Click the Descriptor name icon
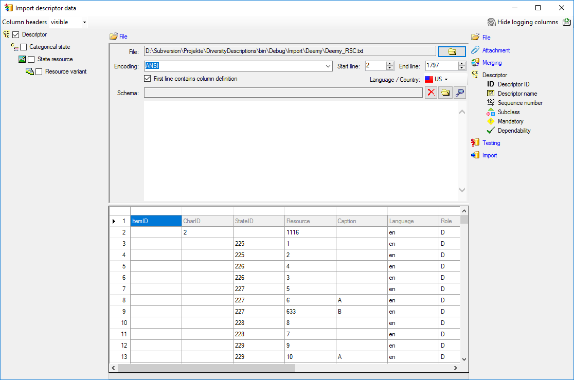The height and width of the screenshot is (380, 574). tap(491, 94)
